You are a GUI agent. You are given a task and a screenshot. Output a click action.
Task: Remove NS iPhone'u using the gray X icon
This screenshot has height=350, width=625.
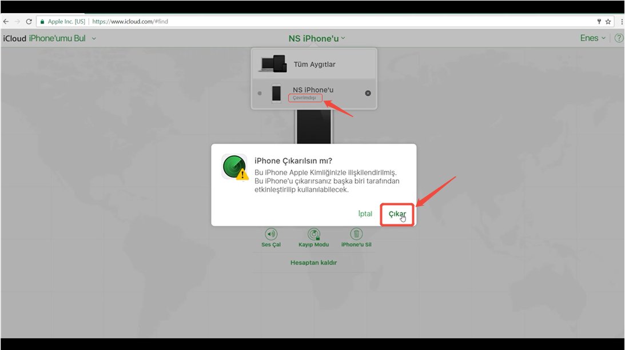pyautogui.click(x=368, y=93)
